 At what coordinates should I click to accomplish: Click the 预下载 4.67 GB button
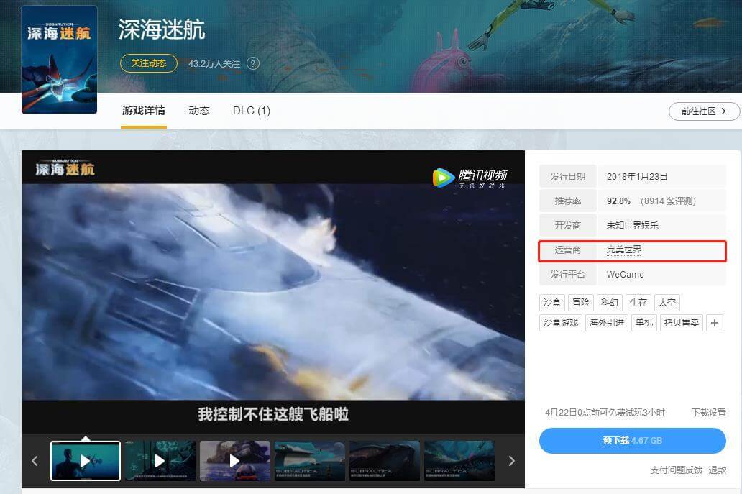632,441
